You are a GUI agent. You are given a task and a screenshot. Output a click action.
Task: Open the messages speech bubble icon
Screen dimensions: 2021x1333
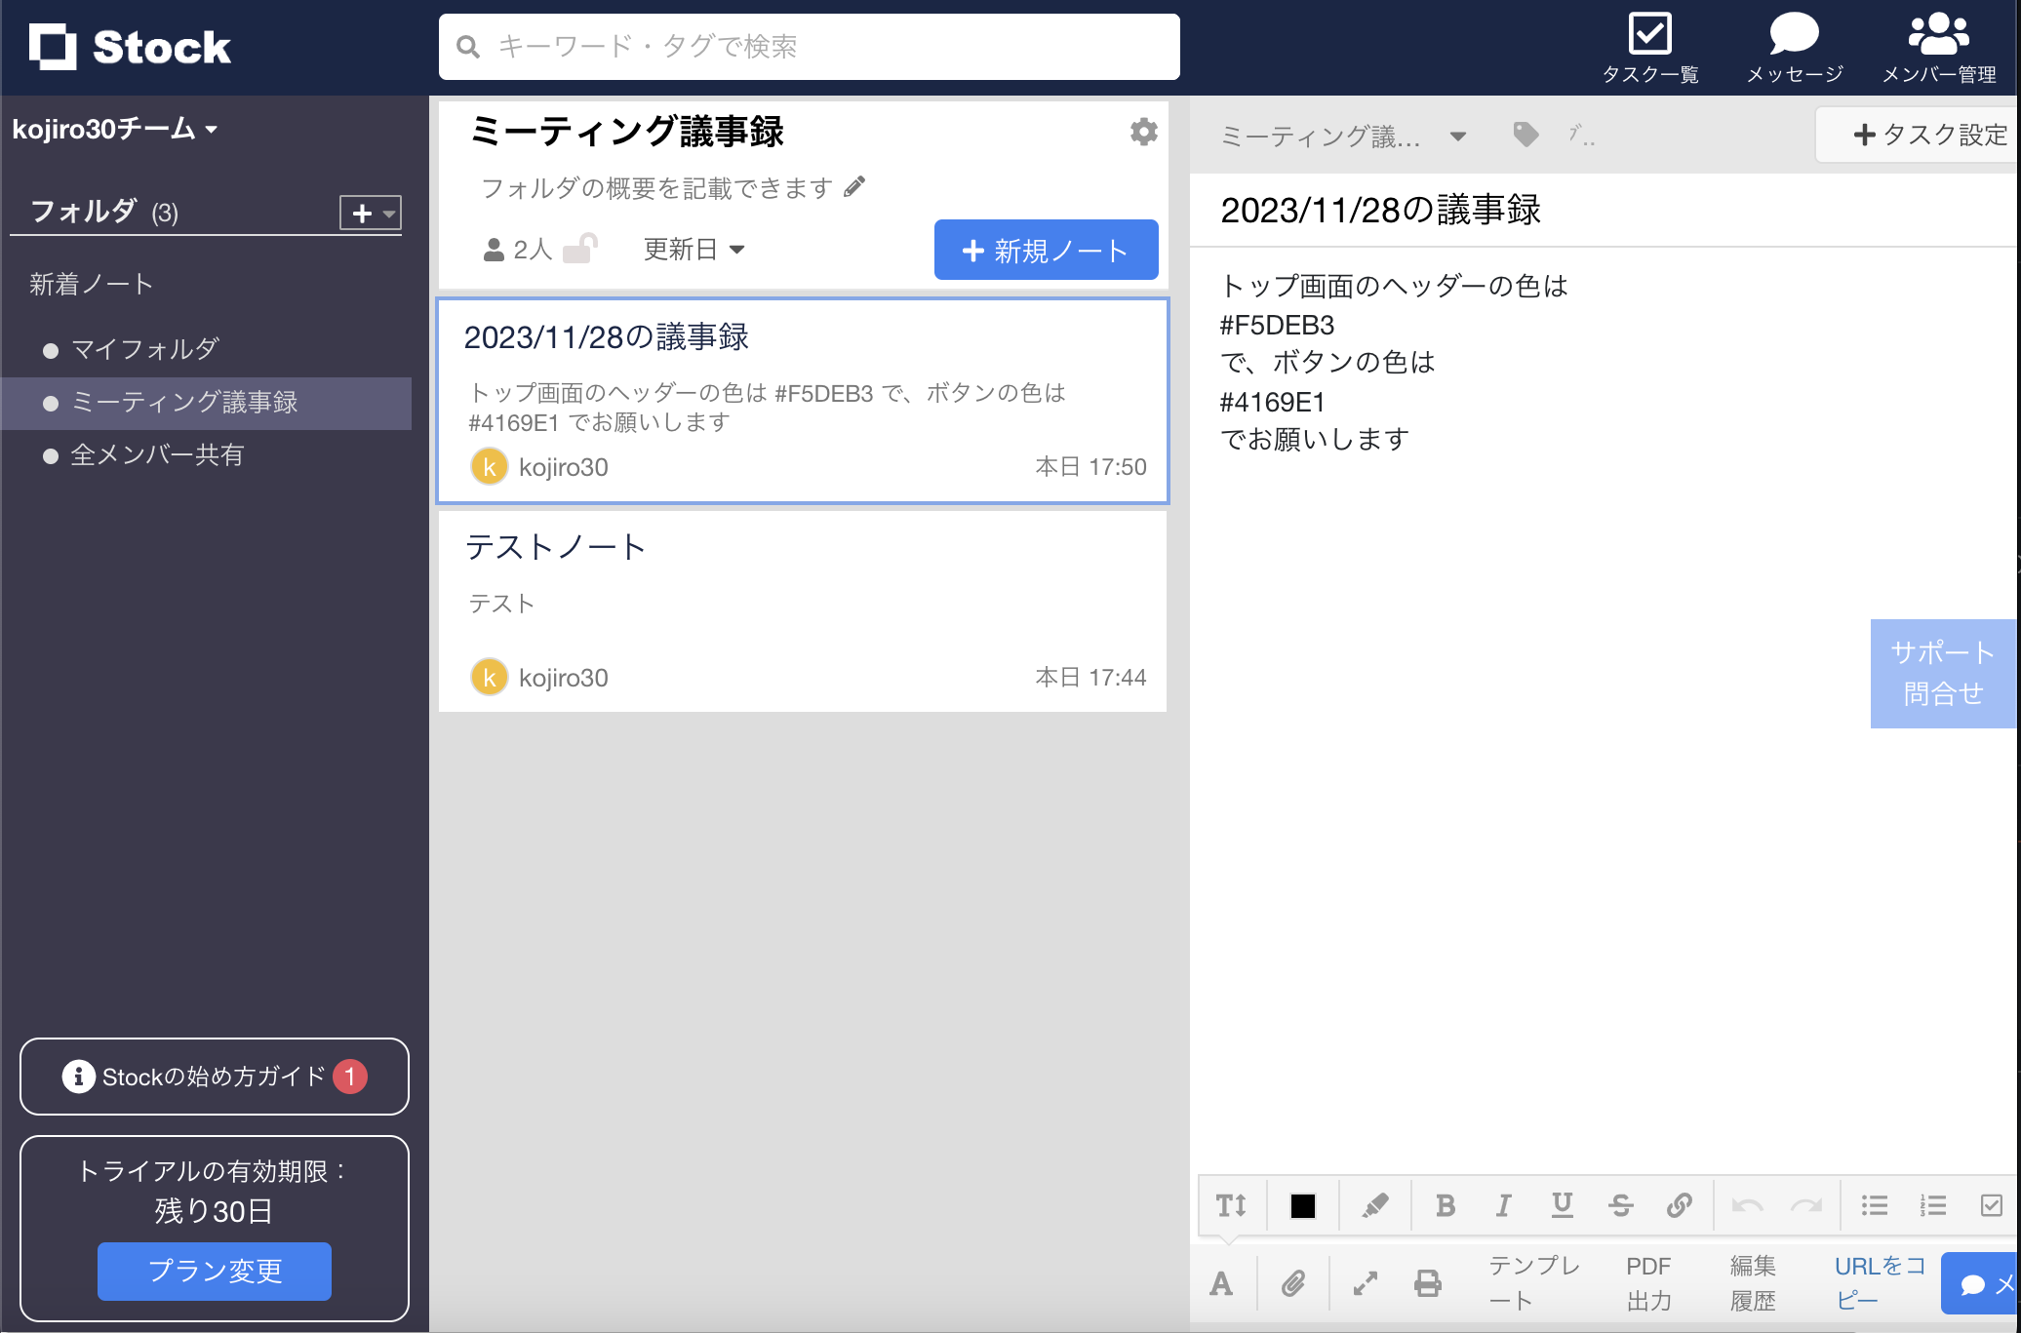pyautogui.click(x=1794, y=34)
